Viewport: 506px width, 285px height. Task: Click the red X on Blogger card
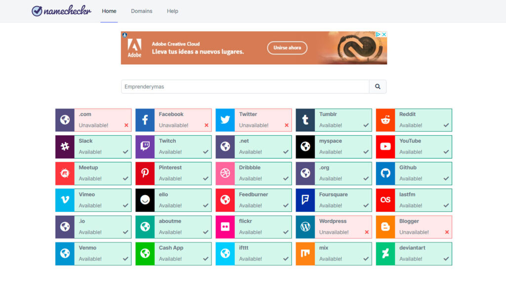click(447, 232)
